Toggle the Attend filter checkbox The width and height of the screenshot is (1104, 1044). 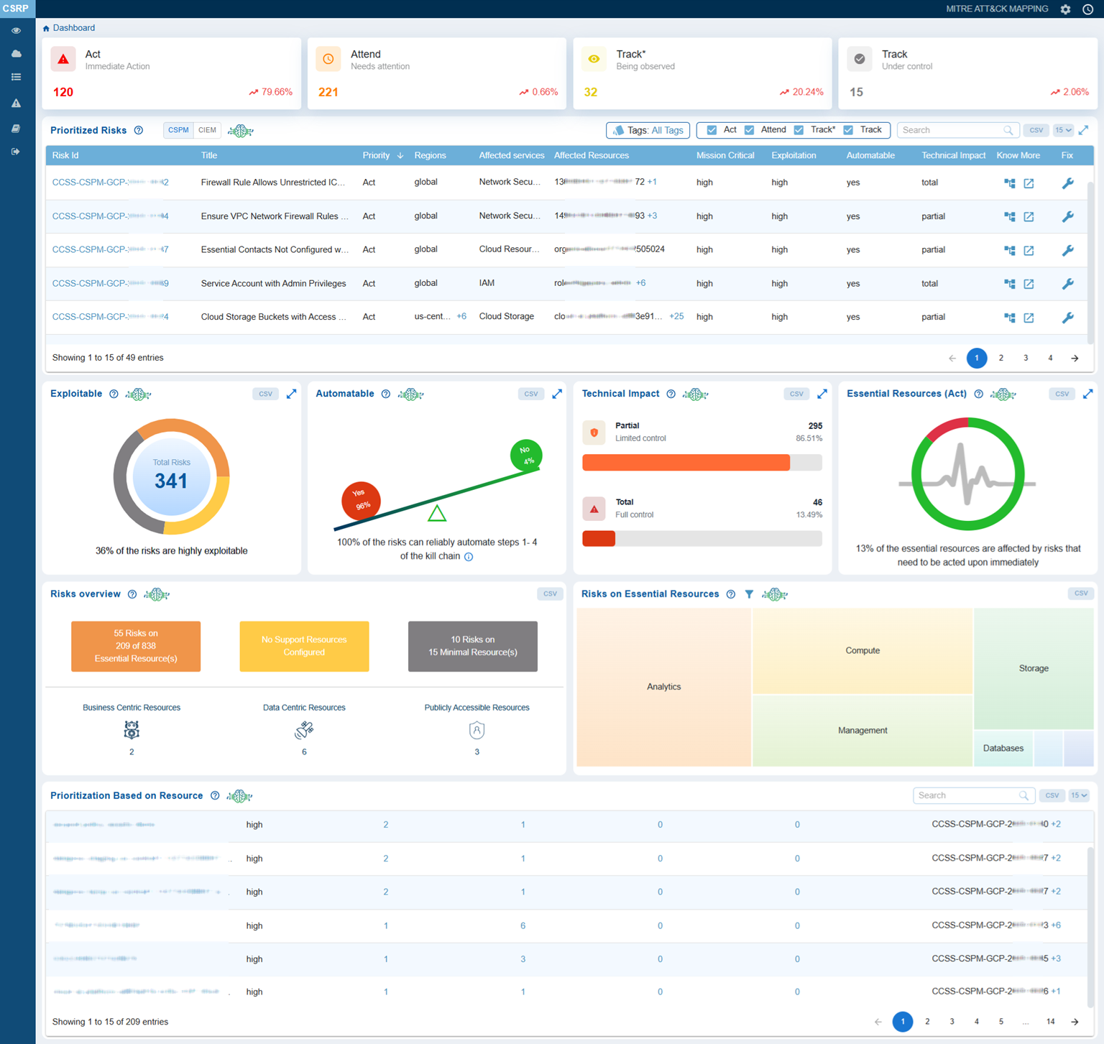click(750, 130)
